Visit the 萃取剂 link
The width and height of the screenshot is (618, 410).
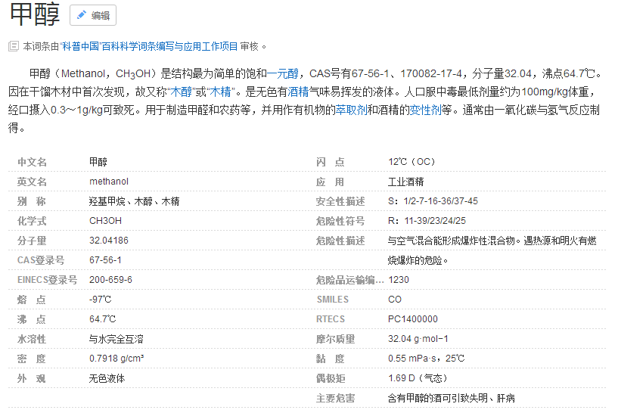pos(351,110)
